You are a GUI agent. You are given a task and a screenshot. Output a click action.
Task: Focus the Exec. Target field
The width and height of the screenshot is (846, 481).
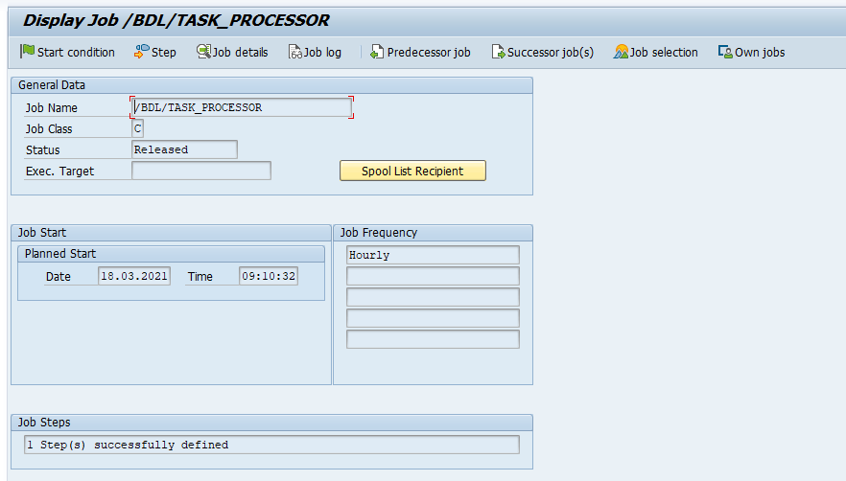point(200,171)
